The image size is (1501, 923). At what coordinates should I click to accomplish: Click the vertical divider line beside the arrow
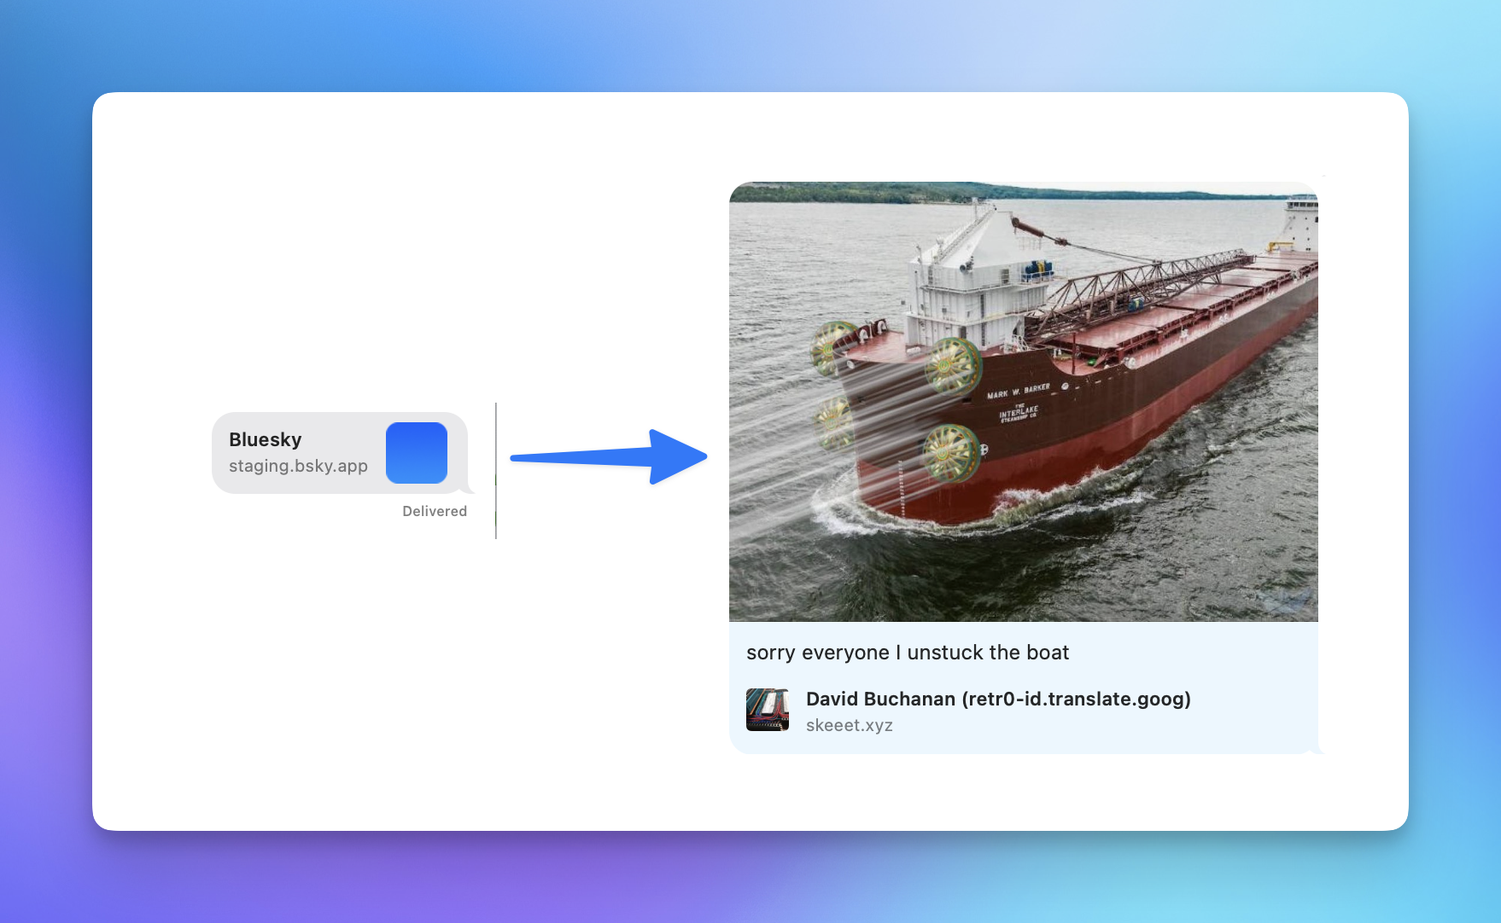(496, 471)
